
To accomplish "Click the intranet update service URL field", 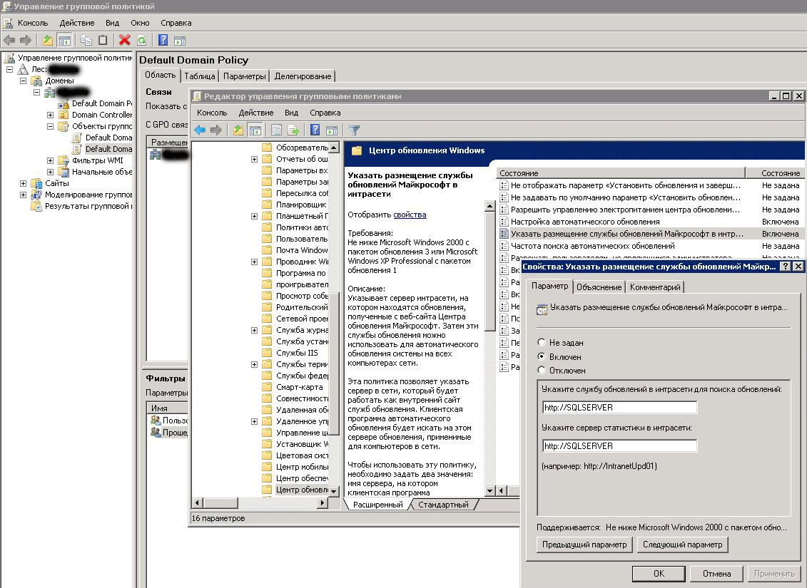I will (619, 408).
